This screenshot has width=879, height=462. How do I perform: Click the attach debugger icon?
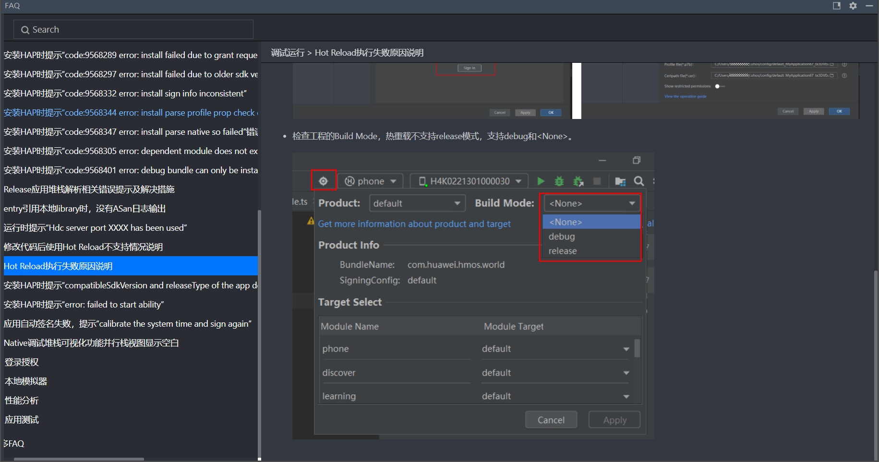578,181
